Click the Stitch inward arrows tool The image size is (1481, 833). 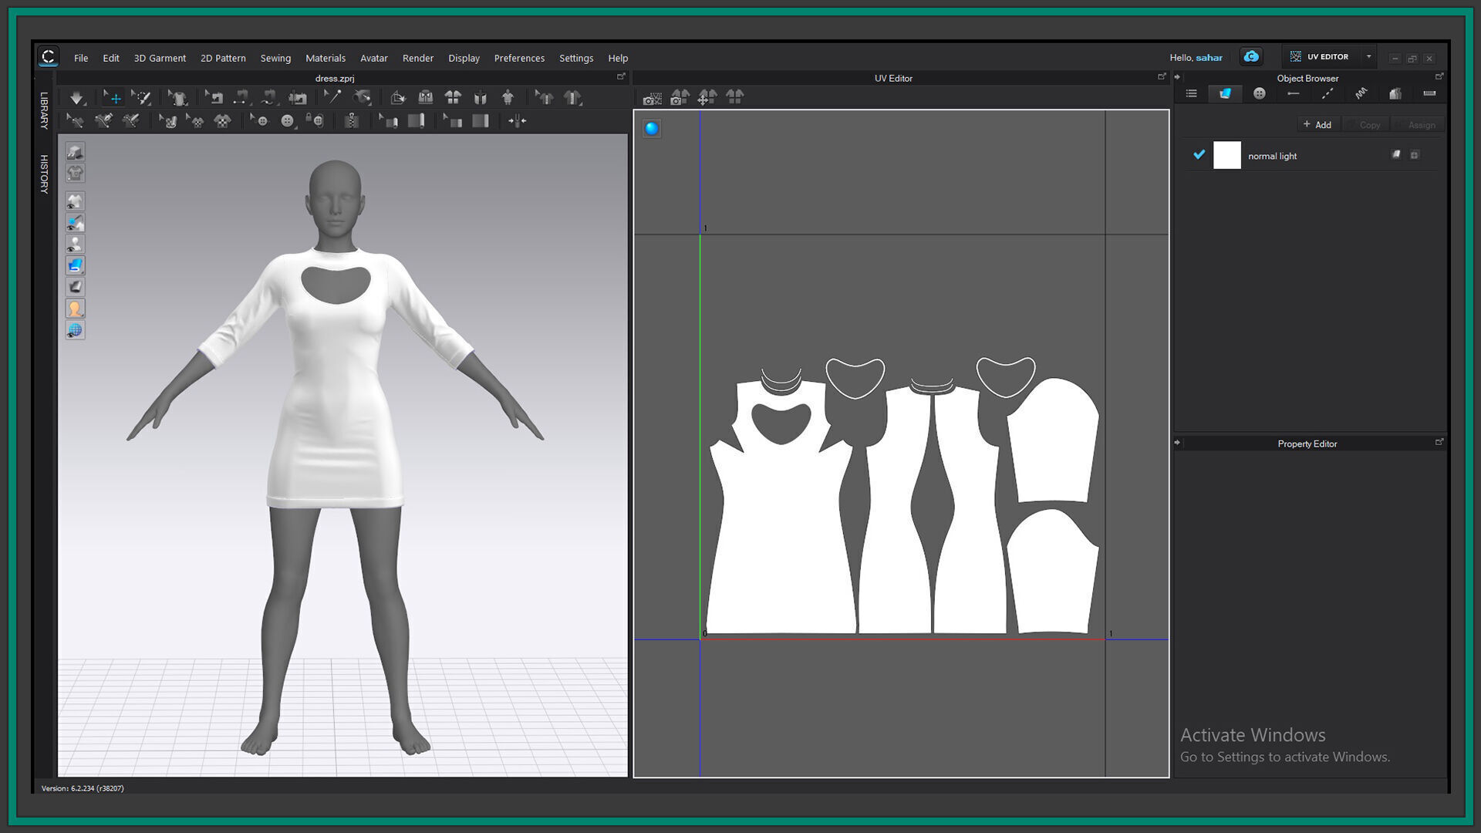coord(518,121)
